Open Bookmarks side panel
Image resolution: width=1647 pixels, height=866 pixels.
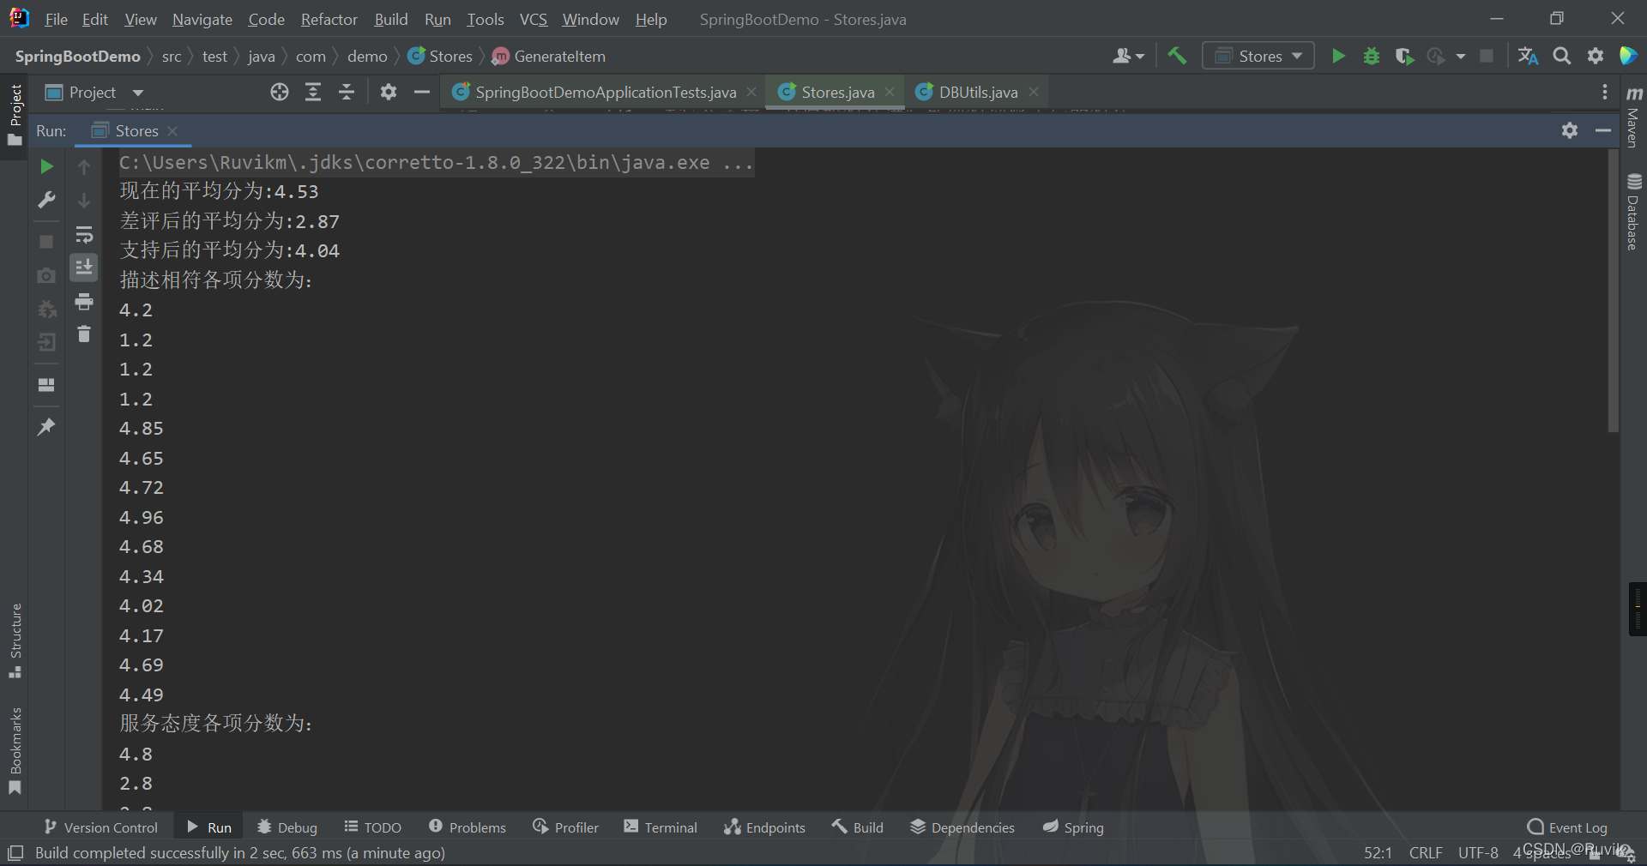tap(15, 751)
